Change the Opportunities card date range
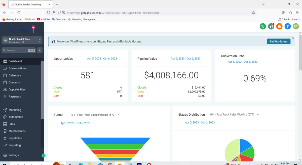Viewport: 302px width, 165px height. 102,58
